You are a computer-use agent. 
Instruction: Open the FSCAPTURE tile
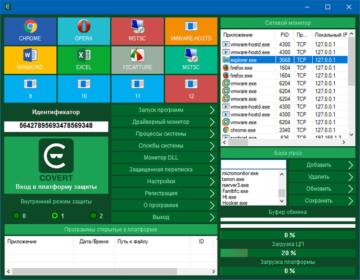coord(137,59)
